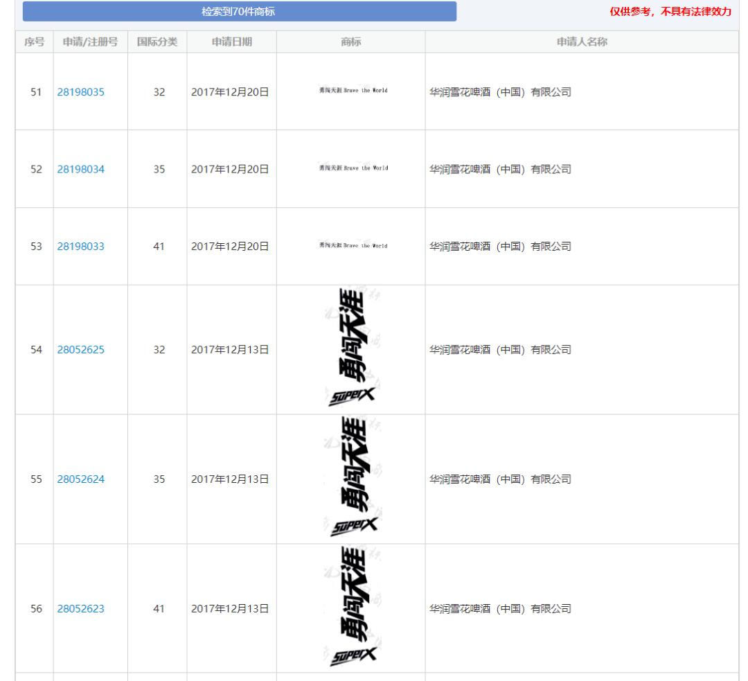Click date 2017年12月13日 in row 54
This screenshot has height=681, width=748.
[x=230, y=350]
